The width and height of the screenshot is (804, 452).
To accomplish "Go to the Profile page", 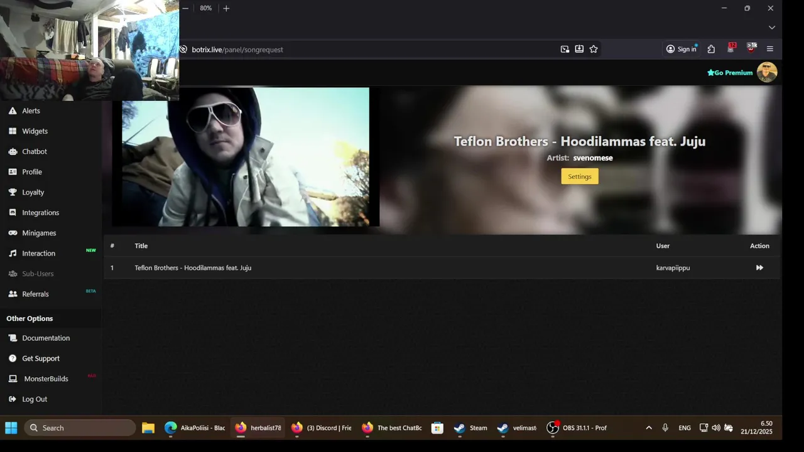I will click(32, 172).
